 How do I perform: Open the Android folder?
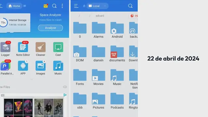click(117, 28)
